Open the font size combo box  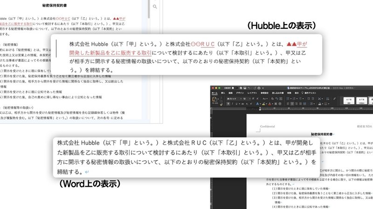(247, 99)
